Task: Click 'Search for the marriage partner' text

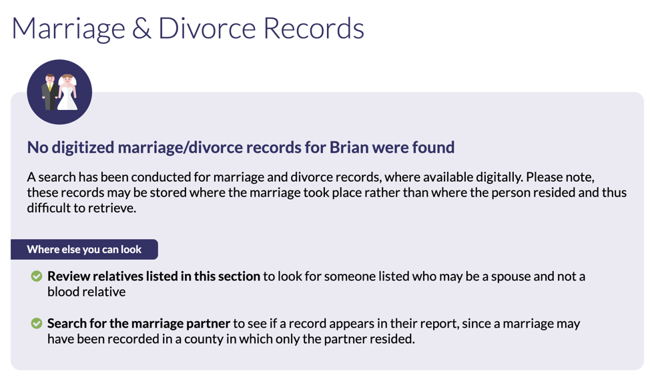Action: click(138, 323)
